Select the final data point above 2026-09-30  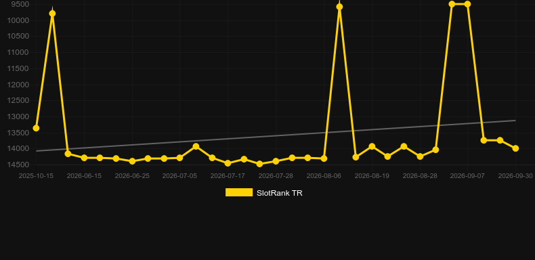[x=515, y=148]
